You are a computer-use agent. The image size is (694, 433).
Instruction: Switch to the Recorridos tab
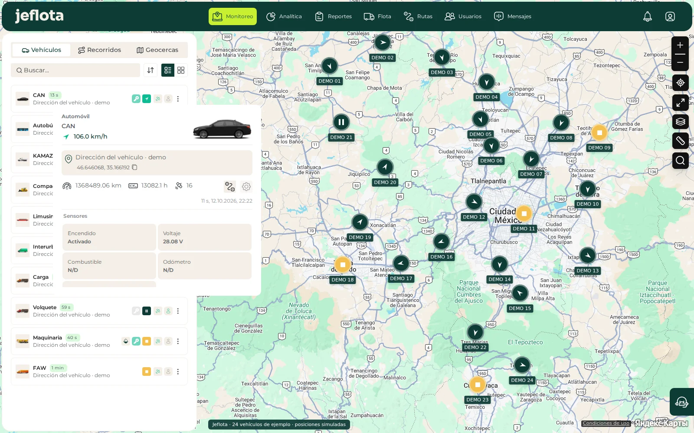click(99, 50)
